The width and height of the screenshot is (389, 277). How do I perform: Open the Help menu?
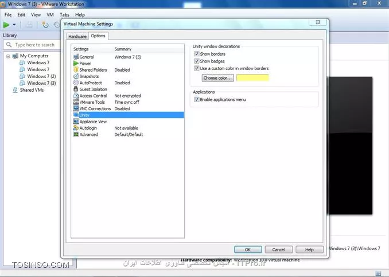point(80,15)
